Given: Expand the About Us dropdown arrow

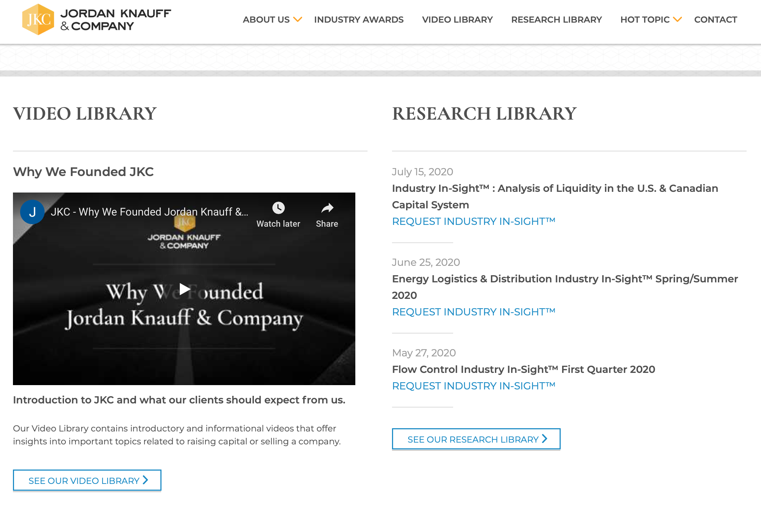Looking at the screenshot, I should point(297,19).
